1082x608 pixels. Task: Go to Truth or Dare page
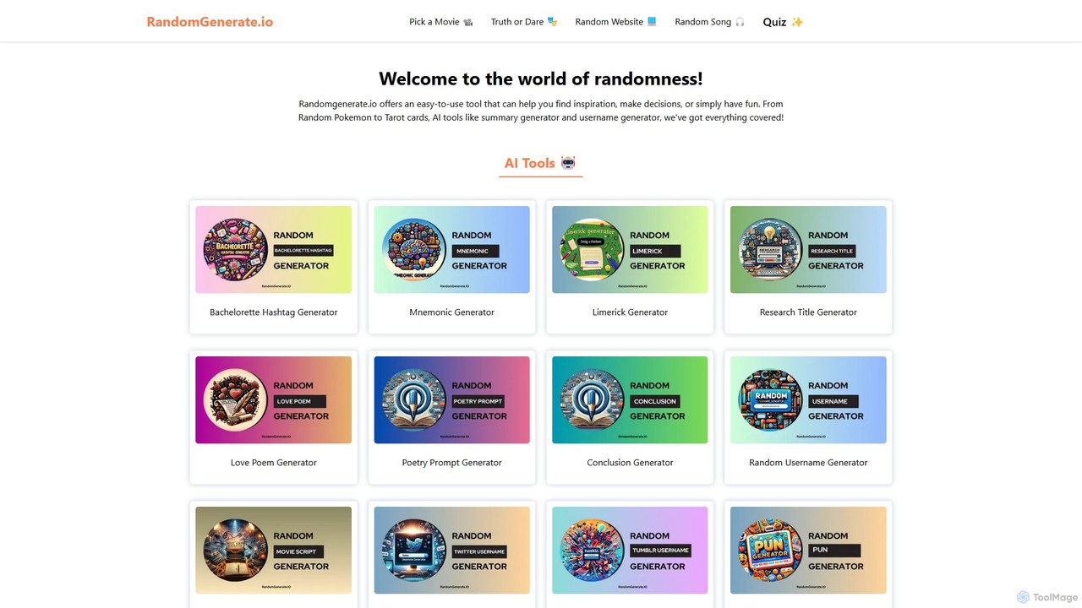coord(524,22)
